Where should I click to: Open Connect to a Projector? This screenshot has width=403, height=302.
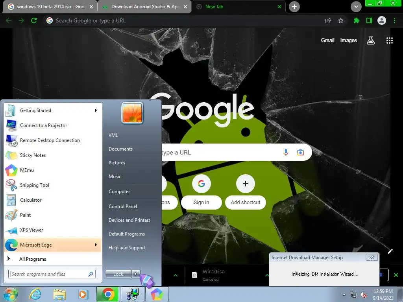[x=53, y=125]
